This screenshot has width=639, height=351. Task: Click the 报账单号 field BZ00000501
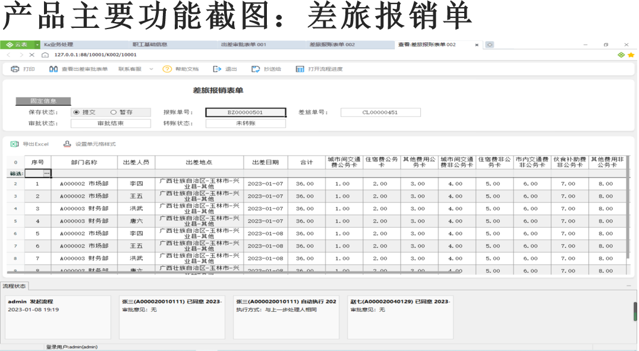tap(245, 112)
